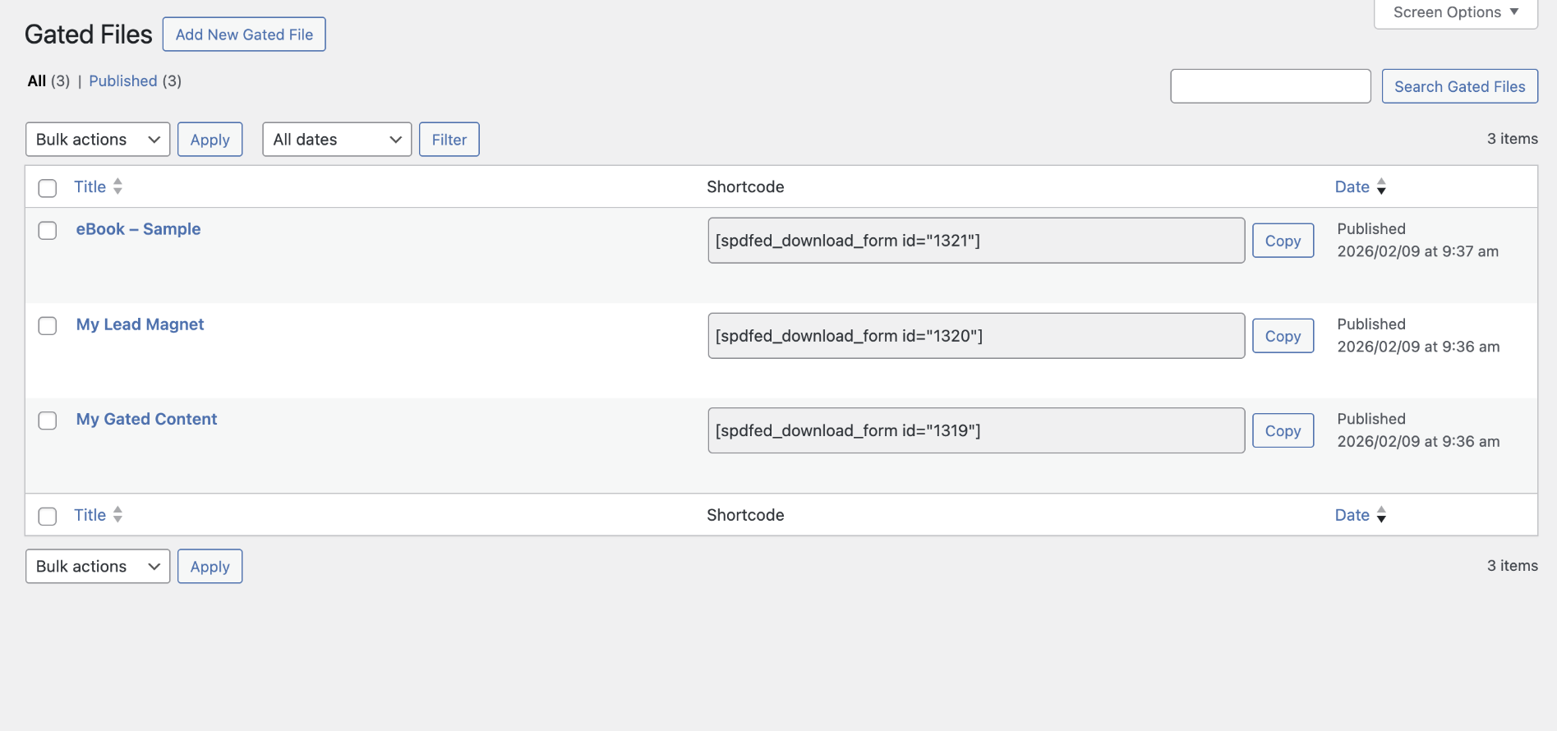Screen dimensions: 1557x731
Task: Click the search input field
Action: pos(1270,86)
